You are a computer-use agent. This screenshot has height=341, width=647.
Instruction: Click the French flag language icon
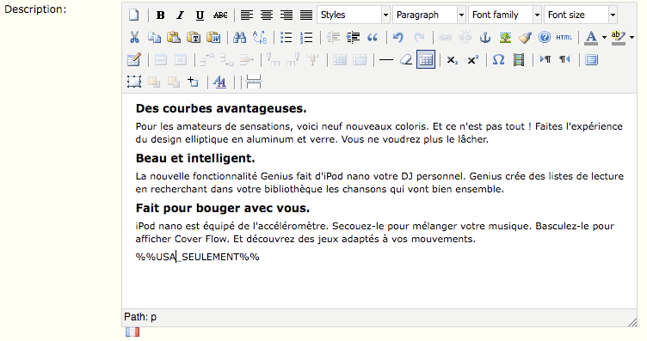(x=132, y=332)
